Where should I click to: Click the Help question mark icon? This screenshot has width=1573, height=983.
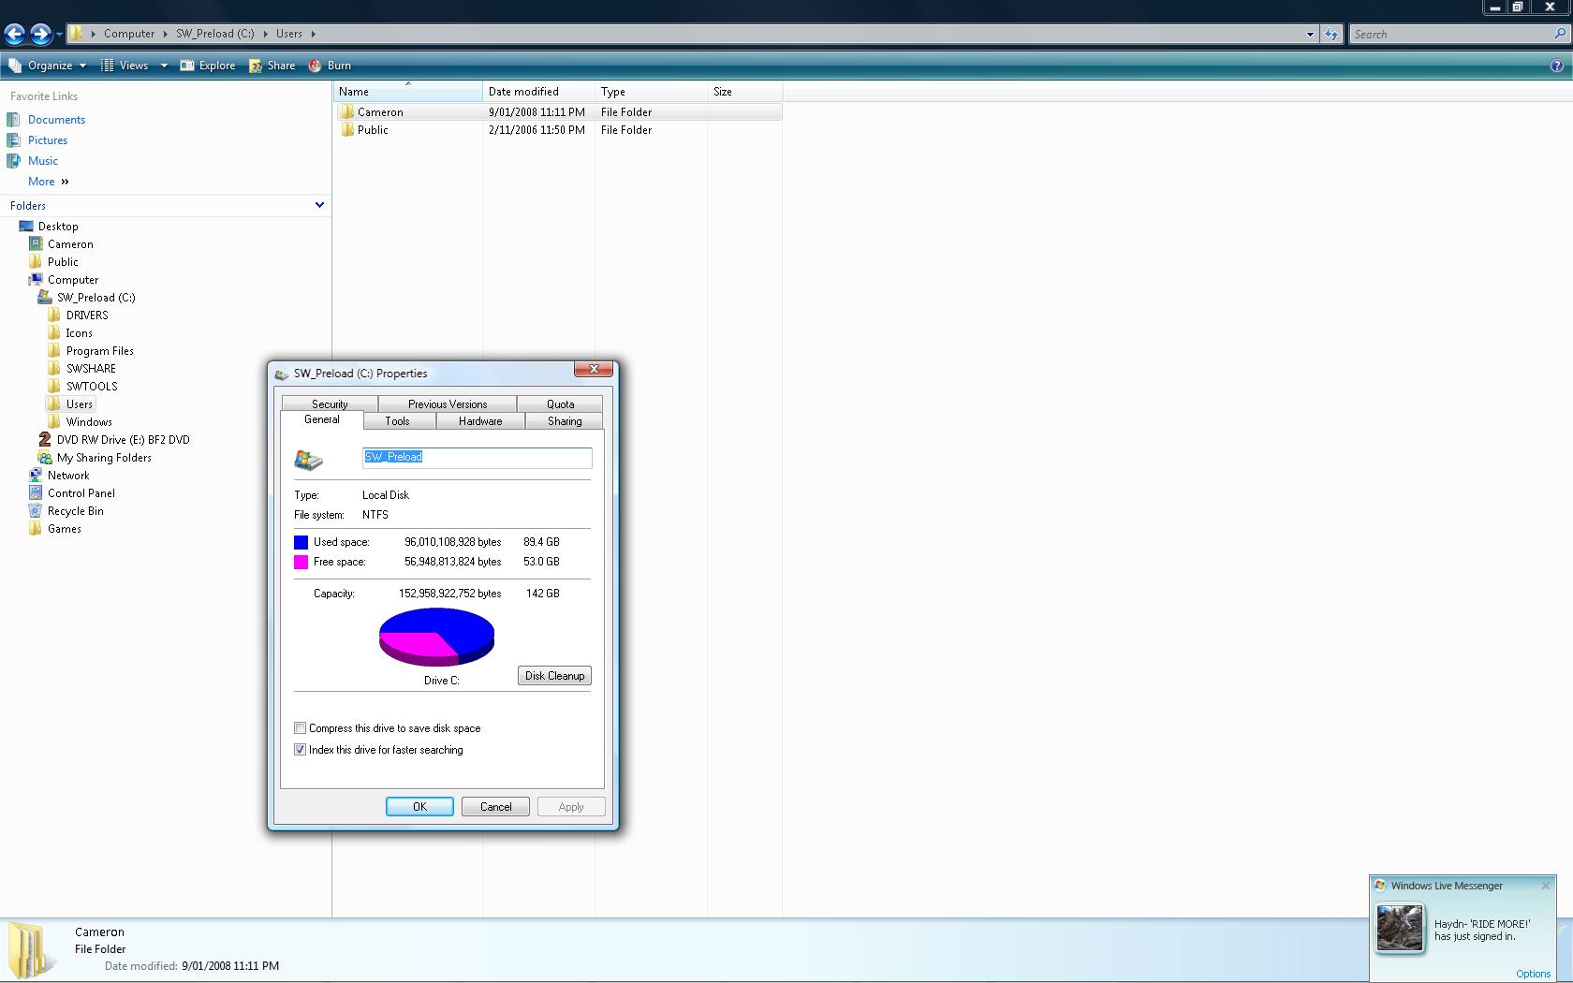[1556, 66]
